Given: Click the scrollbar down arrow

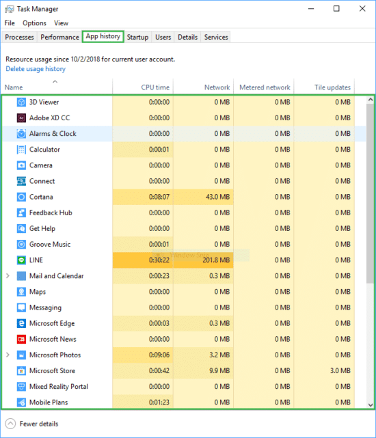Looking at the screenshot, I should pyautogui.click(x=371, y=405).
